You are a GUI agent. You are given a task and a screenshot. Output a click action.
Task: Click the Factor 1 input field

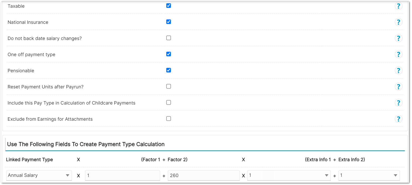pyautogui.click(x=123, y=176)
